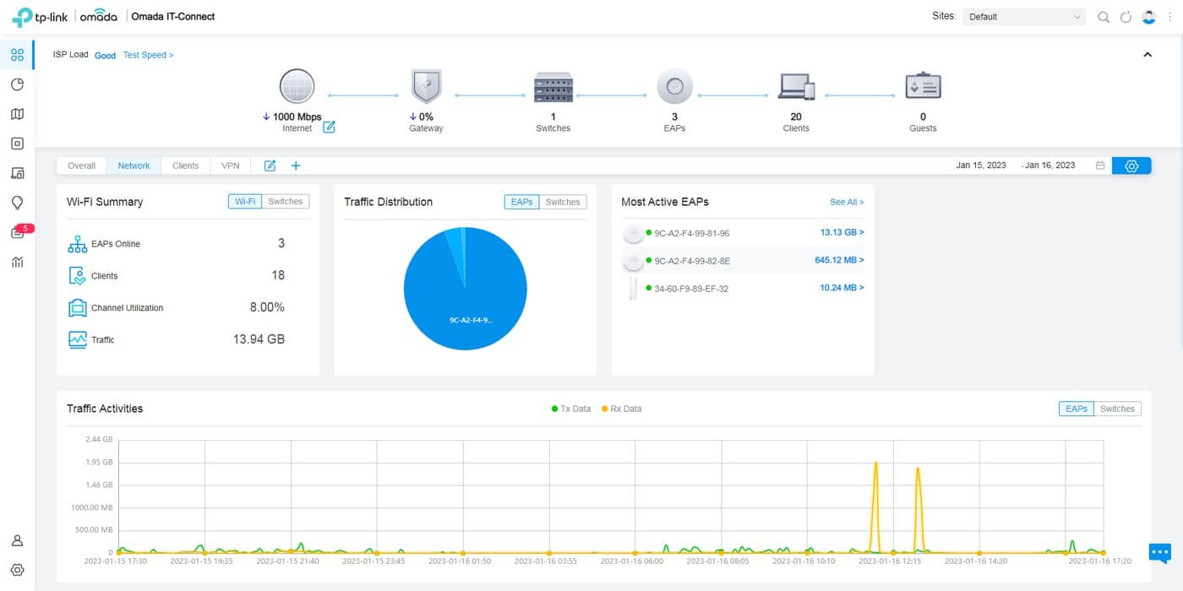Click the edit icon next to Internet
This screenshot has width=1183, height=591.
pos(330,127)
